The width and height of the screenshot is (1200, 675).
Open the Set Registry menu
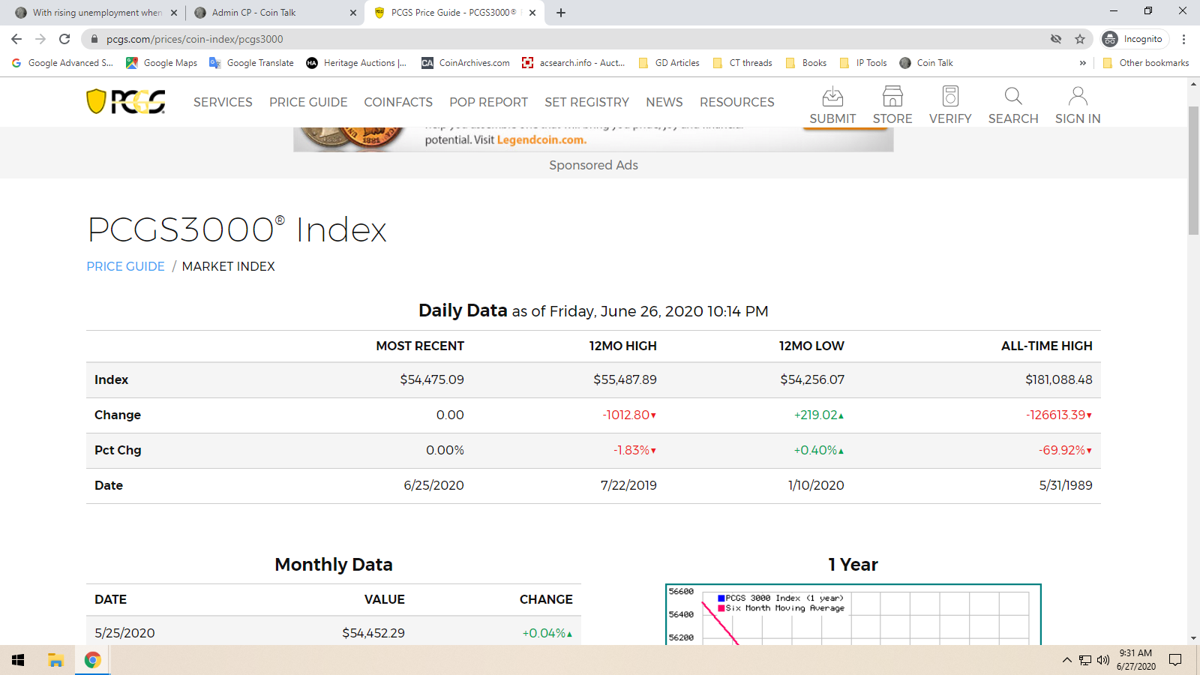(x=586, y=102)
